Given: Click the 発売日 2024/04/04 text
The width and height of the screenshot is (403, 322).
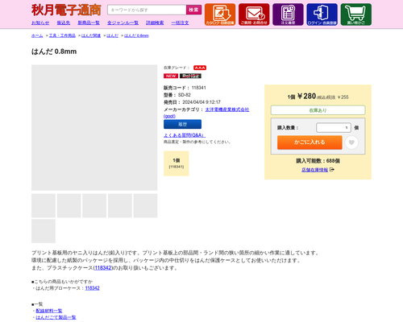Looking at the screenshot, I should click(192, 102).
